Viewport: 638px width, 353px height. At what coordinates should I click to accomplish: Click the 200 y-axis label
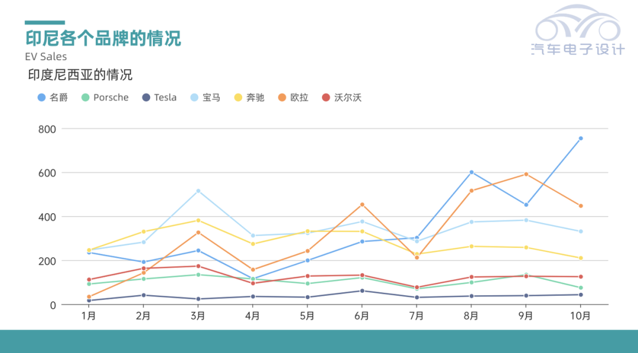click(x=47, y=261)
